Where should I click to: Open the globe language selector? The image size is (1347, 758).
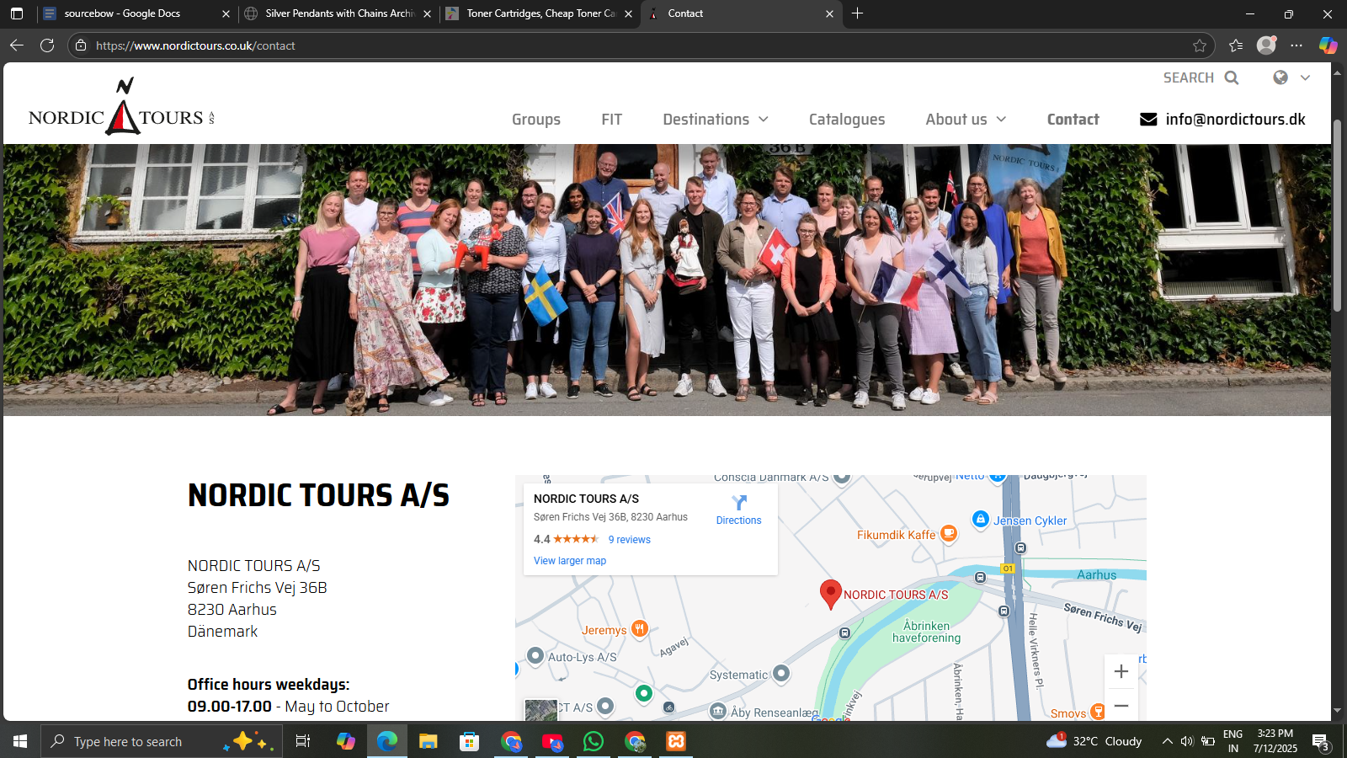click(x=1280, y=77)
